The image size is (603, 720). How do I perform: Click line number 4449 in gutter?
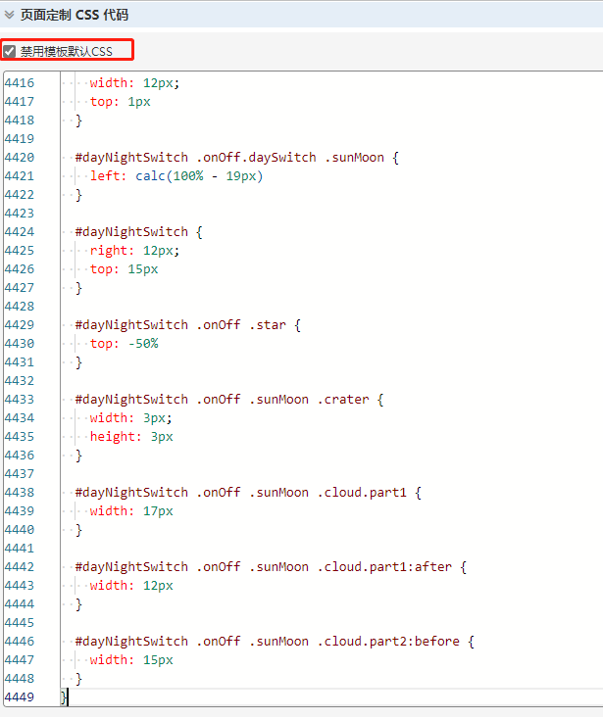(20, 697)
